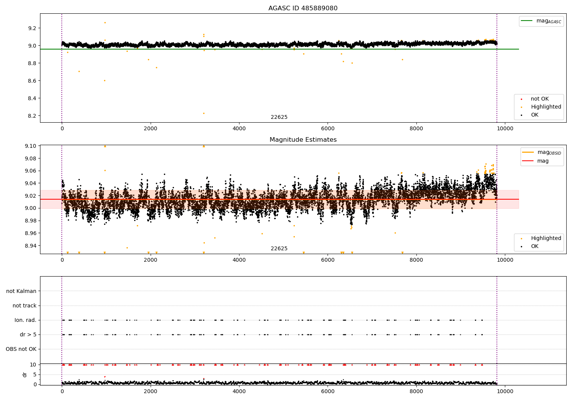
Task: Click the 9.02 y-tick of middle plot
Action: coord(30,196)
